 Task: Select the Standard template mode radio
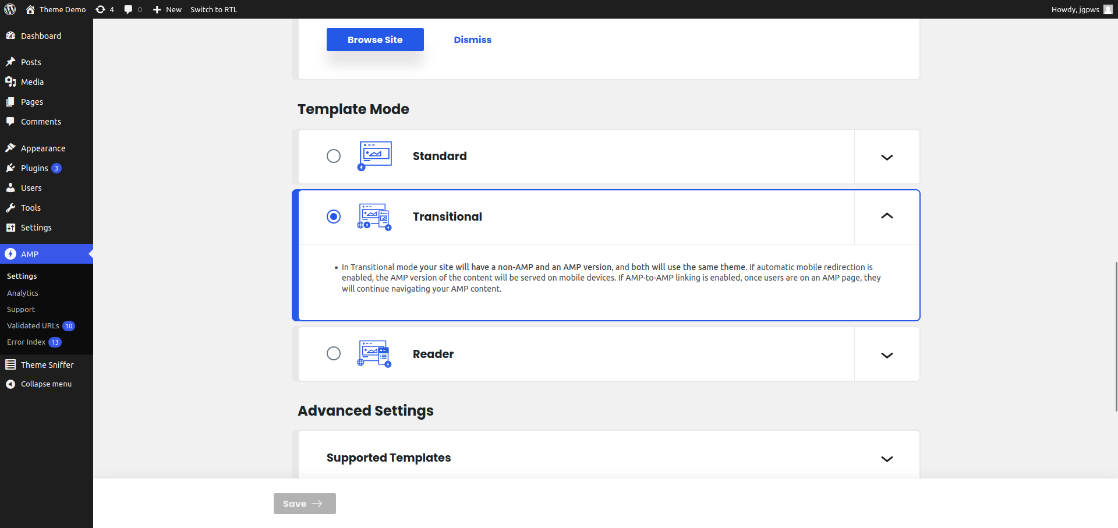334,156
